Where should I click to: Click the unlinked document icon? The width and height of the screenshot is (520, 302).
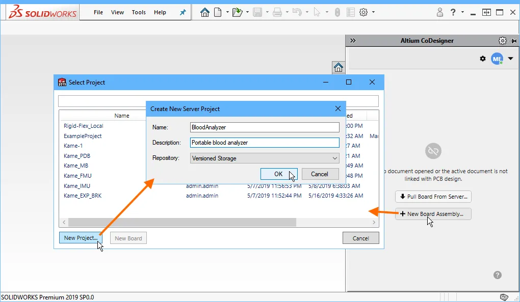(x=433, y=151)
